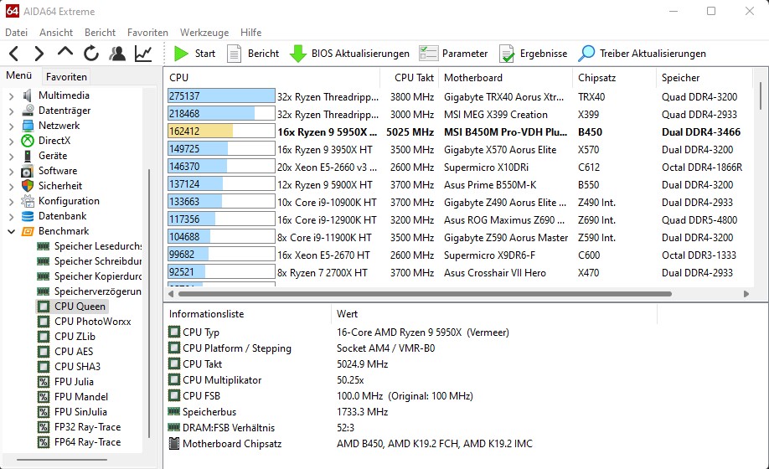
Task: Click the Sicherheit shield icon in tree
Action: click(28, 186)
